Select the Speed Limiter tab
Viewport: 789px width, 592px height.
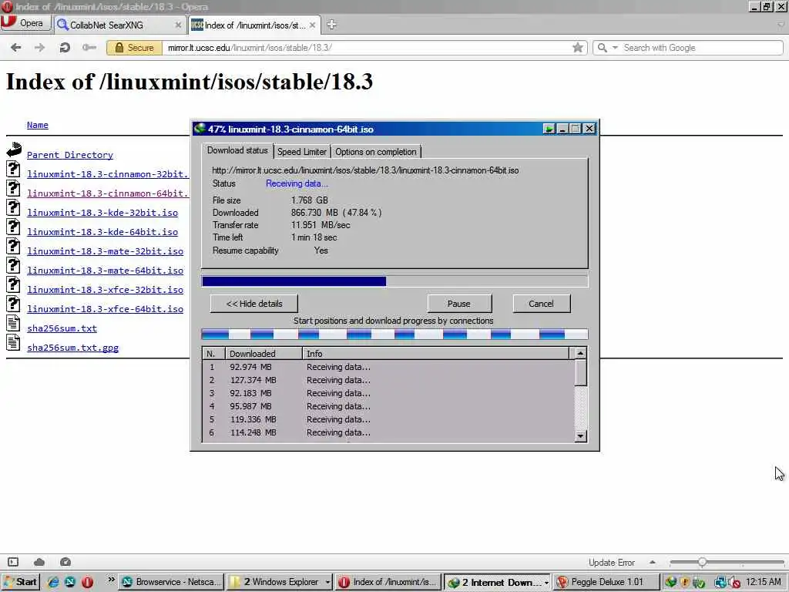pyautogui.click(x=302, y=152)
